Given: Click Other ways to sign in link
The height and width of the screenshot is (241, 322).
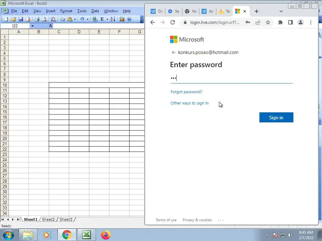Looking at the screenshot, I should pos(190,103).
